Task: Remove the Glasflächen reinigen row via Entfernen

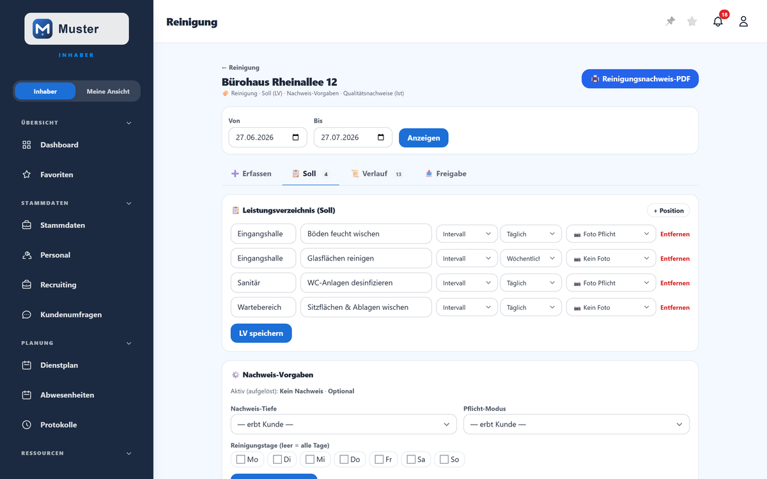Action: [x=675, y=259]
